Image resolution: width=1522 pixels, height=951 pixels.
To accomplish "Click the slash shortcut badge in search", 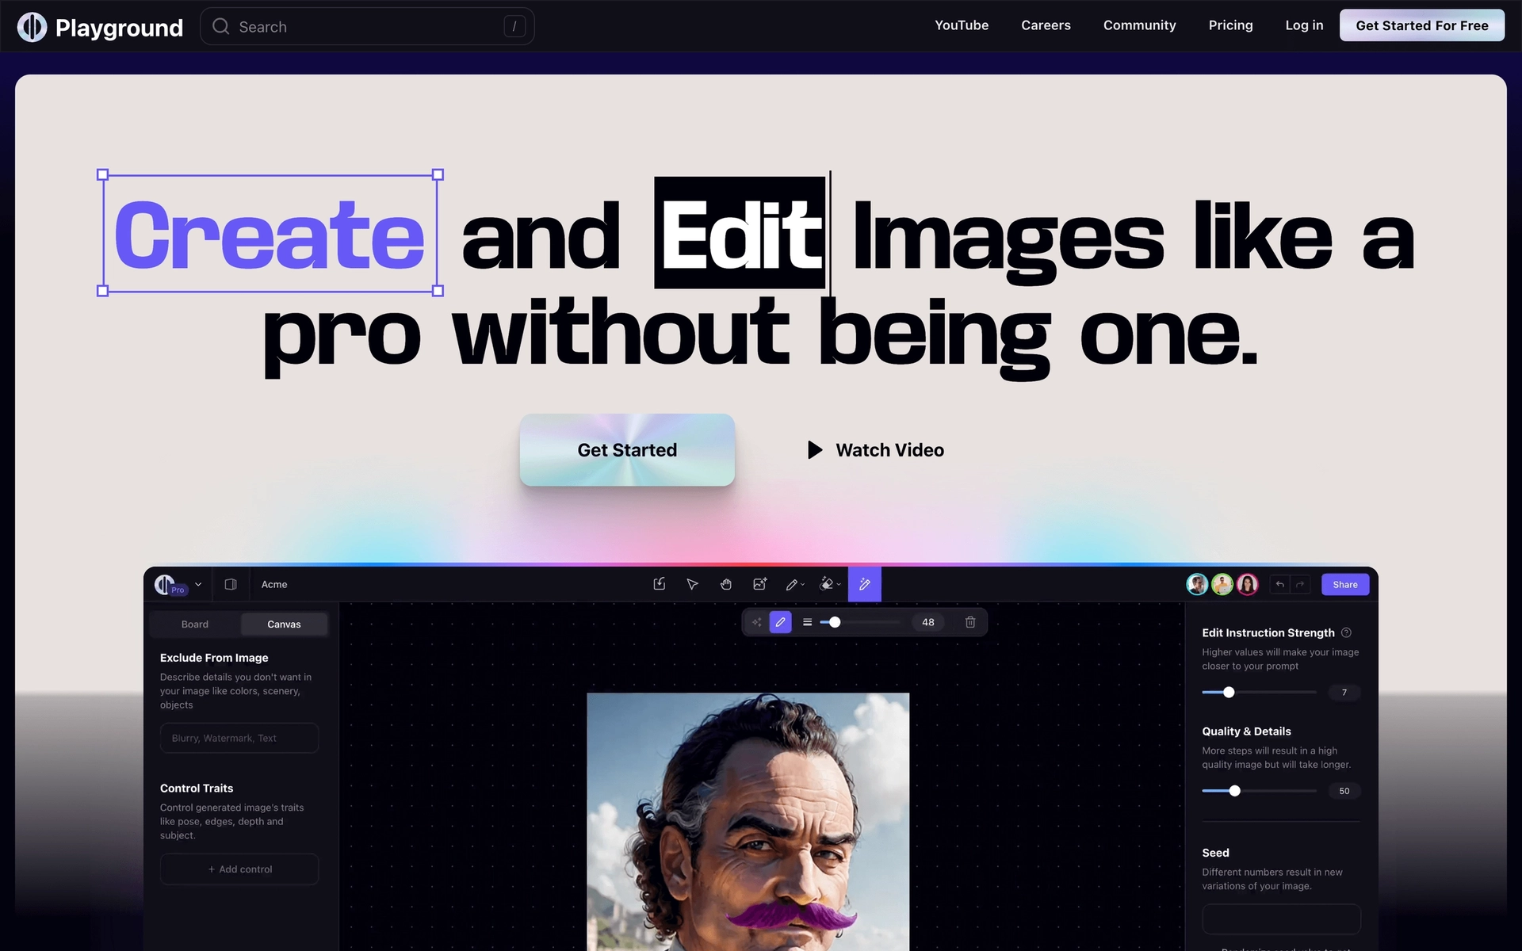I will [514, 27].
